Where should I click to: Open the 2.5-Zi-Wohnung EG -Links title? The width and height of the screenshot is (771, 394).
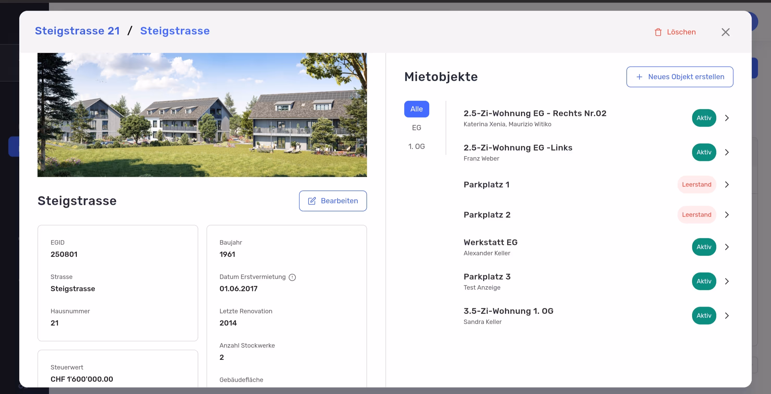[x=518, y=148]
